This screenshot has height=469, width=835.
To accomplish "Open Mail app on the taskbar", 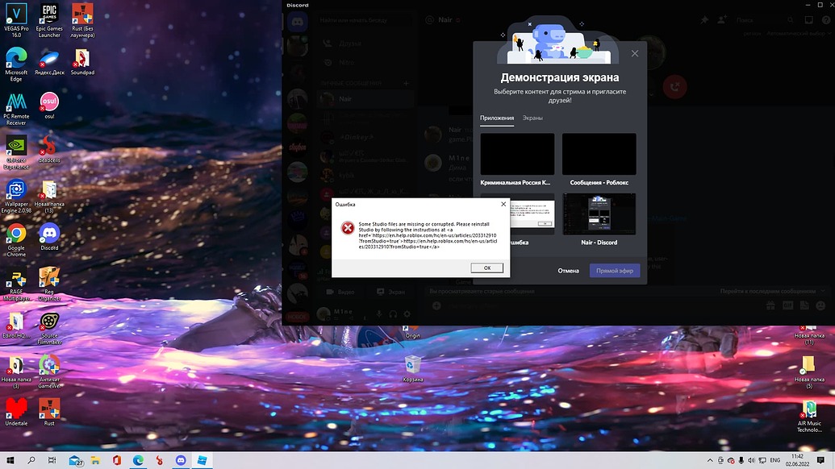I will 76,460.
